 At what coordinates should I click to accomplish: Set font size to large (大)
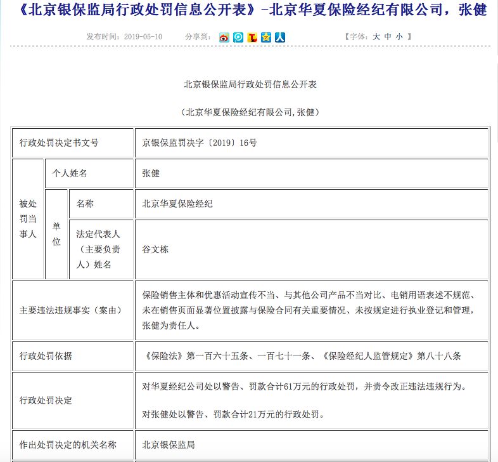(376, 37)
